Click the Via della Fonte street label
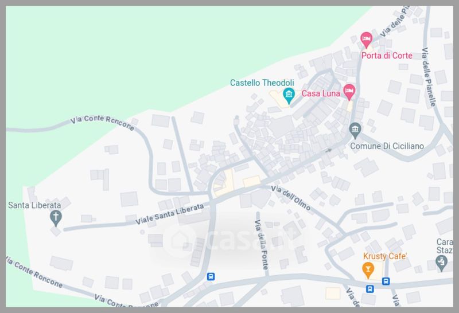 click(x=261, y=244)
